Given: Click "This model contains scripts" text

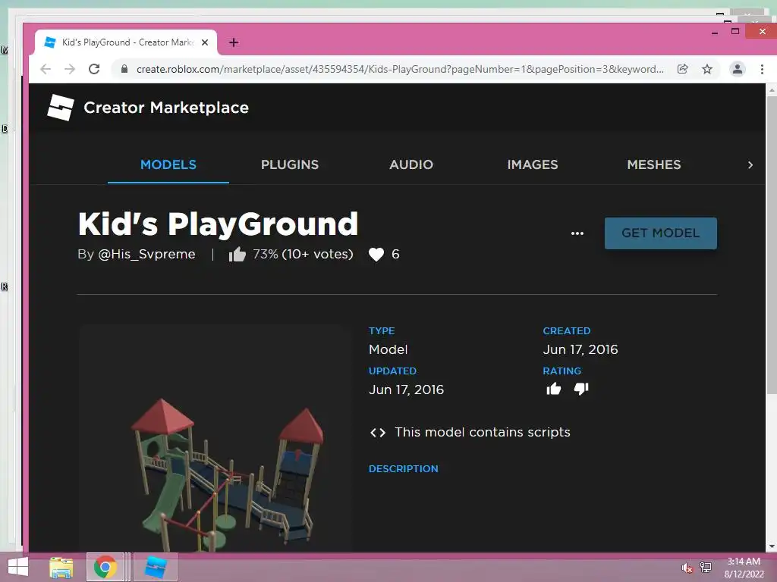Looking at the screenshot, I should coord(482,433).
